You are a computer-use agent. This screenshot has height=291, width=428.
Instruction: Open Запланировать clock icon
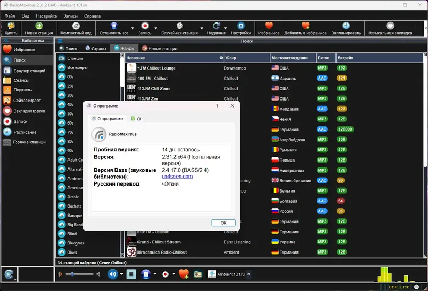pos(346,26)
